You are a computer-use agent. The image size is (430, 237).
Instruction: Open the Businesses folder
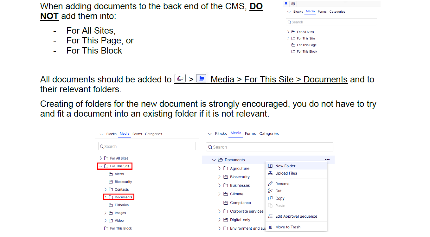pos(240,185)
